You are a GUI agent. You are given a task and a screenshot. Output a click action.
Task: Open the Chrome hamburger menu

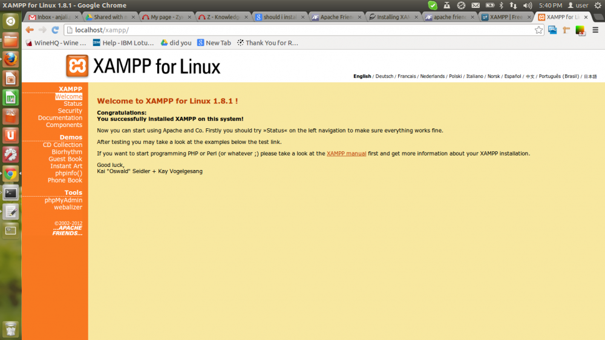click(595, 30)
